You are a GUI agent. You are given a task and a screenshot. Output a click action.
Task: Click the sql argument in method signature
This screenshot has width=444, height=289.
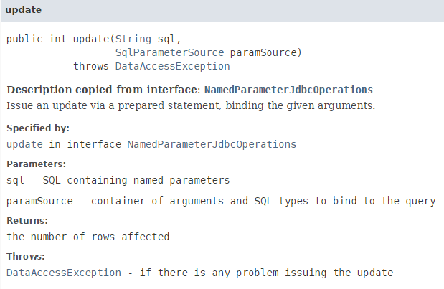pyautogui.click(x=165, y=39)
